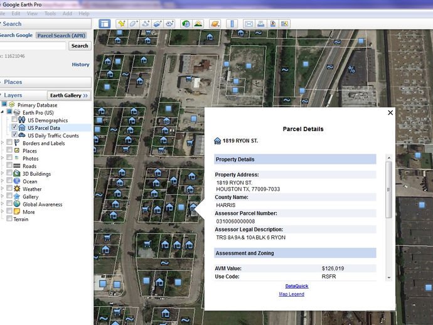433x325 pixels.
Task: Click the Weather sun icon
Action: (17, 189)
